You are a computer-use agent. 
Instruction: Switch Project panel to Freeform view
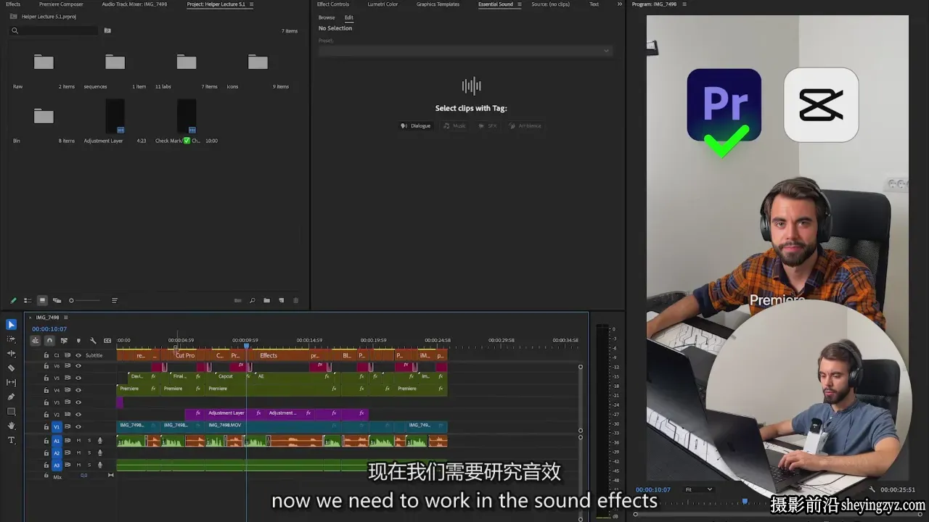pos(57,300)
